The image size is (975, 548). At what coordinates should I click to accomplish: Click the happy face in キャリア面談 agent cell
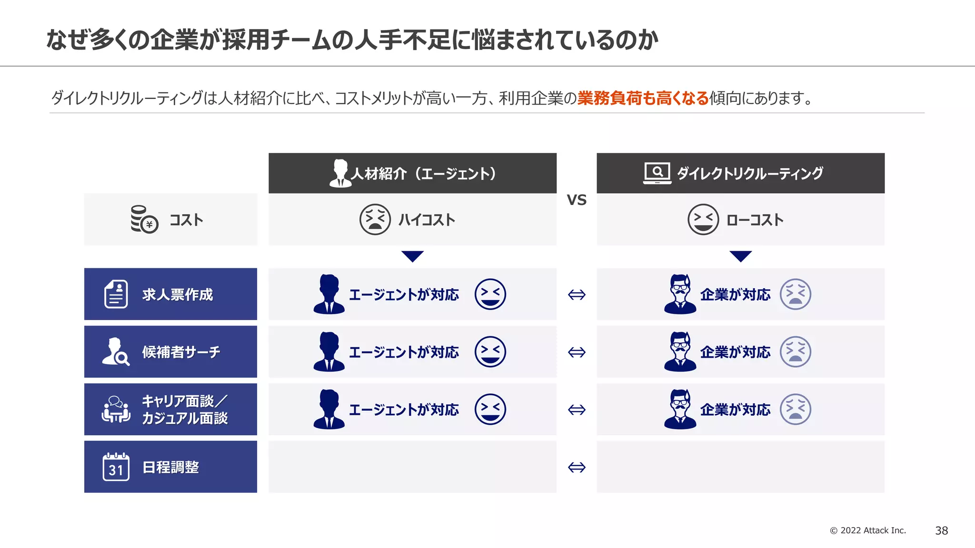coord(490,409)
